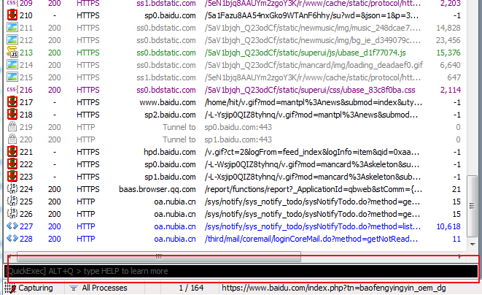Click into the QuickExec command box

pos(241,271)
